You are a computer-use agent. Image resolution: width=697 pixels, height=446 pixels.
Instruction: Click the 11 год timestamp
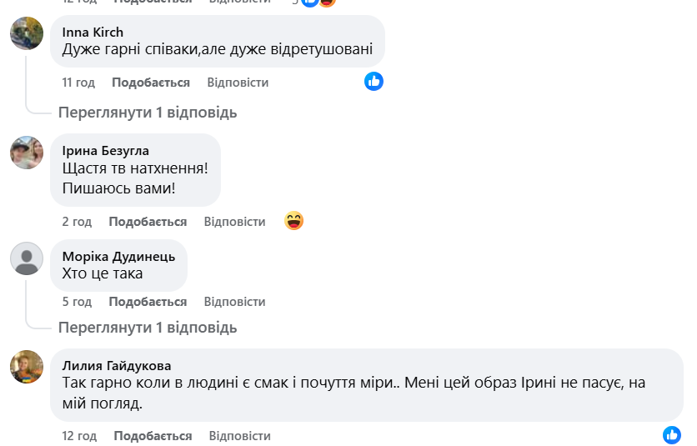pyautogui.click(x=78, y=83)
